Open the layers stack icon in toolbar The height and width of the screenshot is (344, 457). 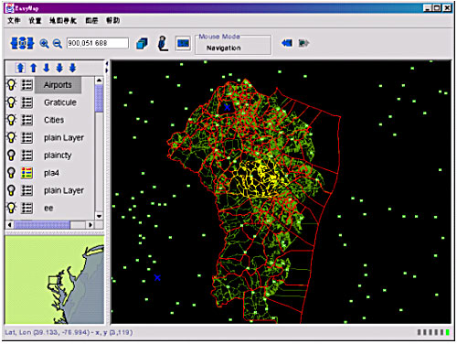(142, 43)
